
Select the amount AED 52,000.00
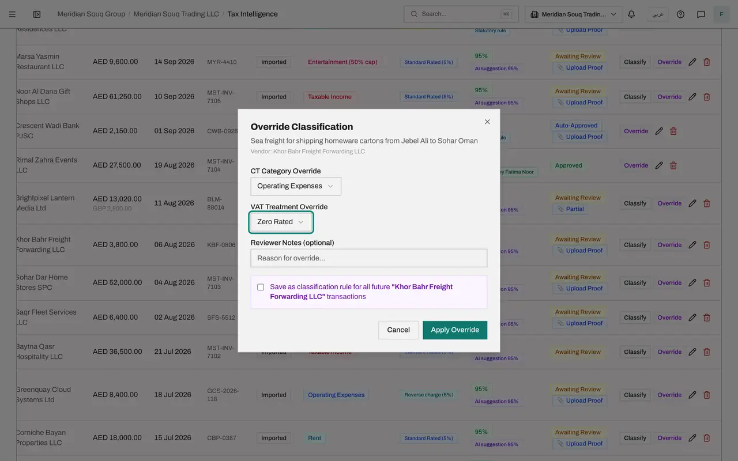coord(117,283)
